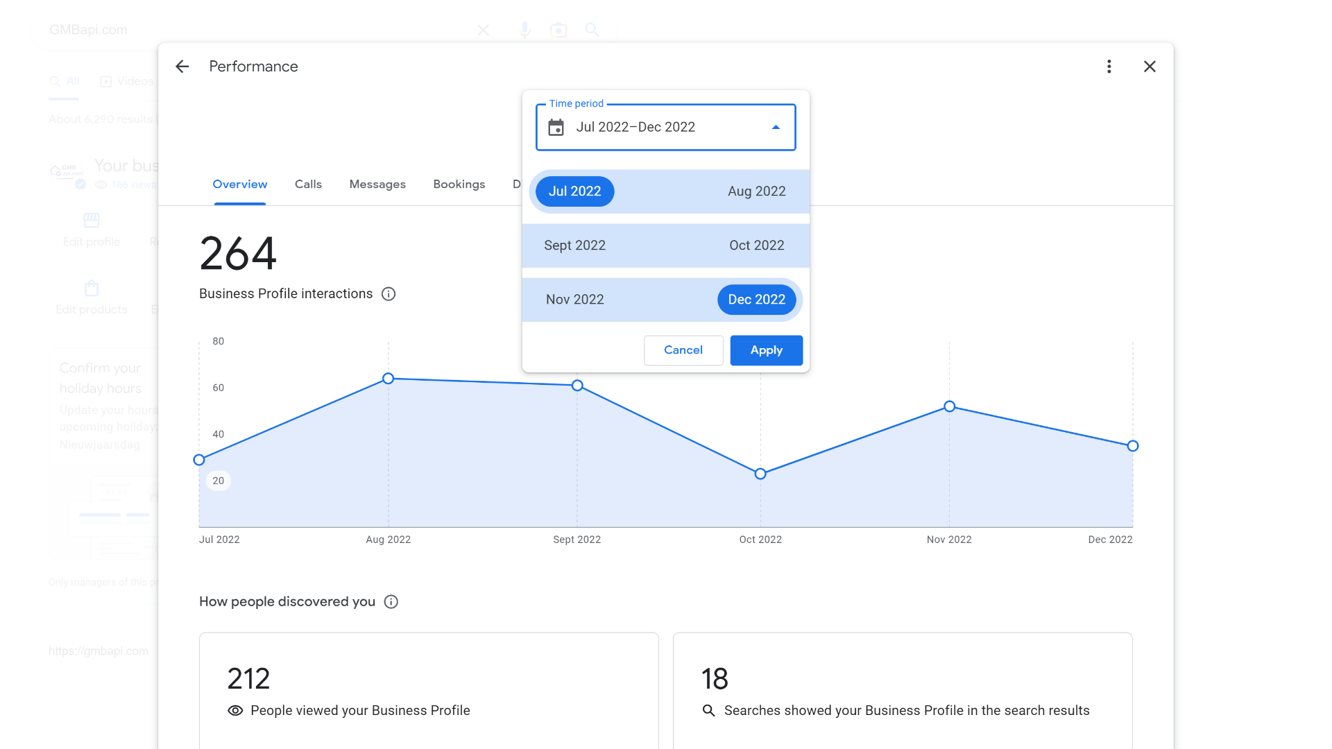Deselect the Jul 2022 month chip

[574, 191]
